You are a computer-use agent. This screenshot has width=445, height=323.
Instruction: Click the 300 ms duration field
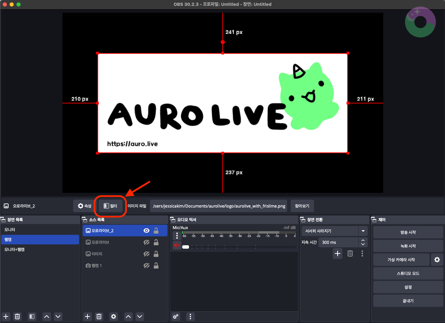click(x=339, y=242)
